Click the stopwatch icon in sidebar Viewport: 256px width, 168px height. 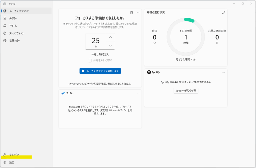coord(5,33)
